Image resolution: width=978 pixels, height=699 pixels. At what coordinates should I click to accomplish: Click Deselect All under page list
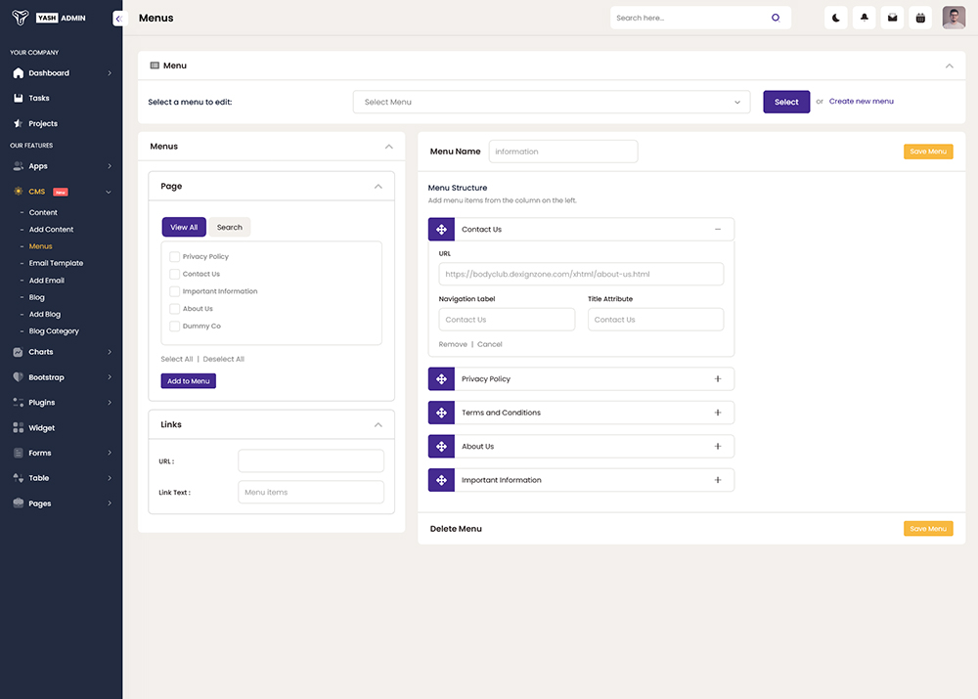click(x=223, y=359)
